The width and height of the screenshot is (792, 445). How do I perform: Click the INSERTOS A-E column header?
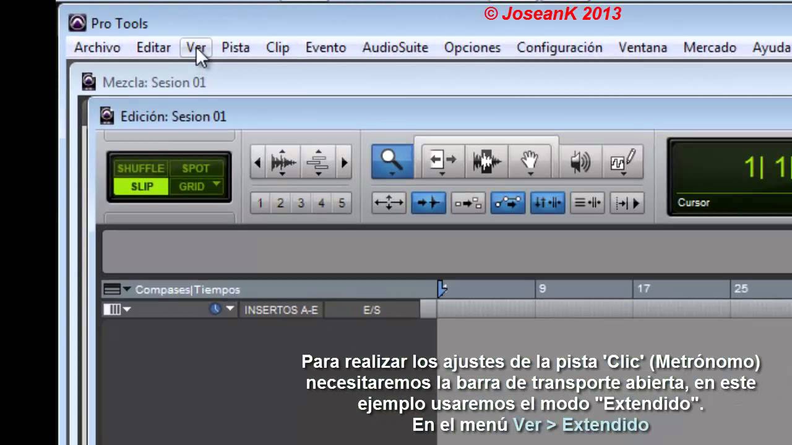(x=281, y=310)
